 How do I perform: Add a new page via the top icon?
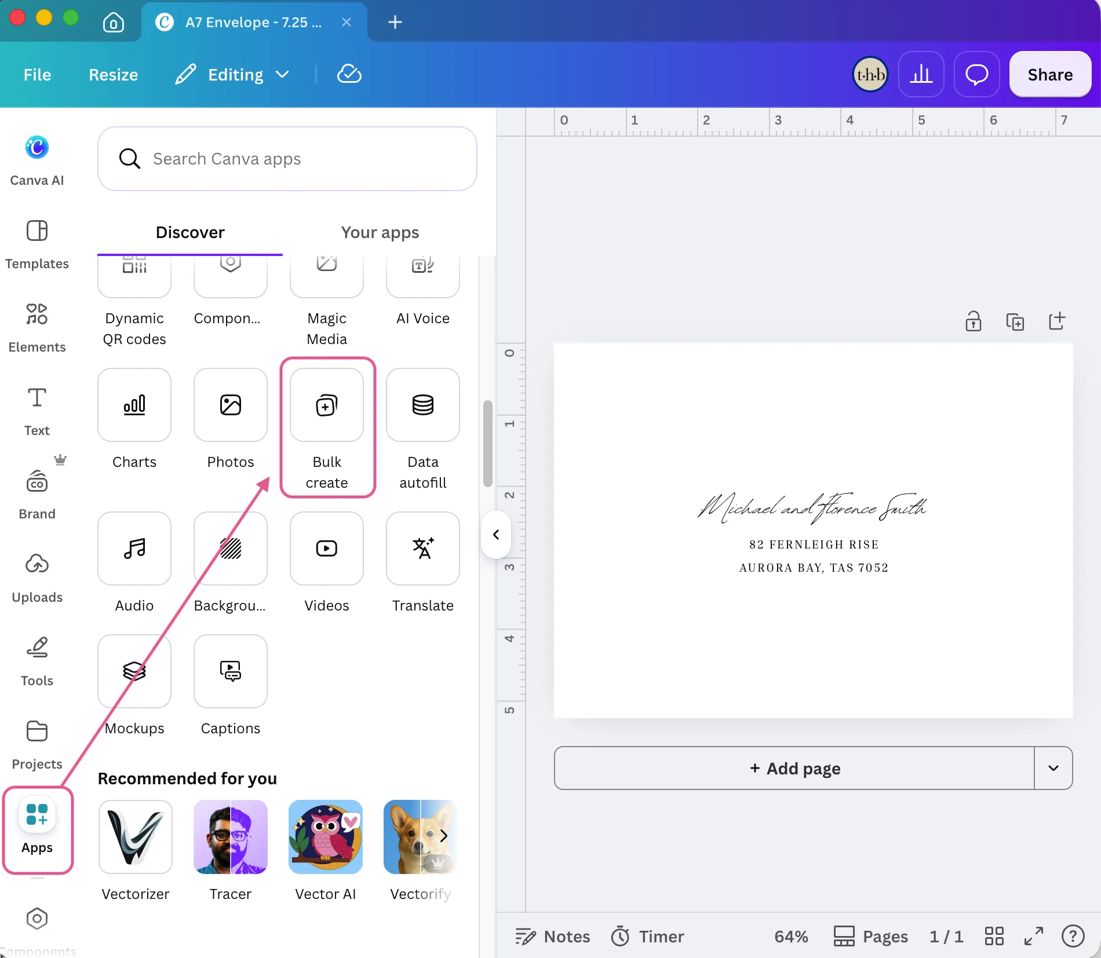(x=1057, y=321)
